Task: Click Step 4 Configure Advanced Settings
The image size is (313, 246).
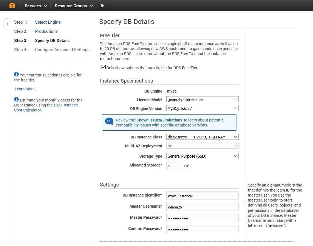Action: click(x=62, y=50)
